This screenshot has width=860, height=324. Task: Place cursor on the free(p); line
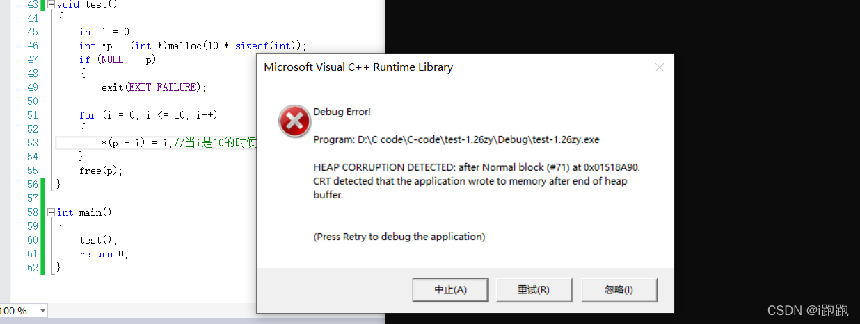click(101, 171)
